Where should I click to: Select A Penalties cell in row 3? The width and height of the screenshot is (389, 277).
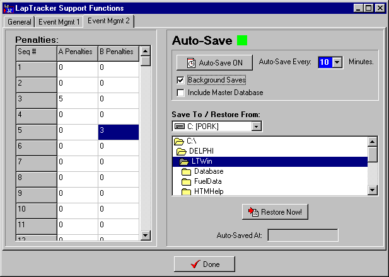point(78,101)
